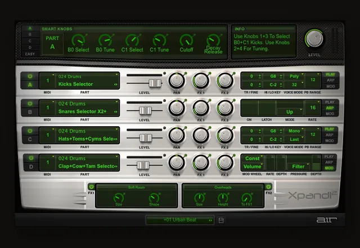Image resolution: width=360 pixels, height=248 pixels.
Task: Select PLAY page for part D
Action: [328, 157]
